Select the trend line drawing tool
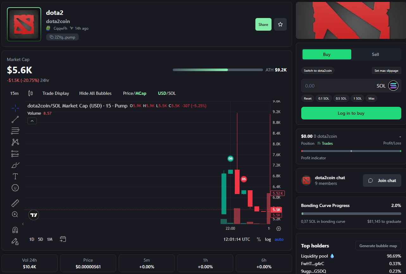The height and width of the screenshot is (274, 406). coord(15,119)
